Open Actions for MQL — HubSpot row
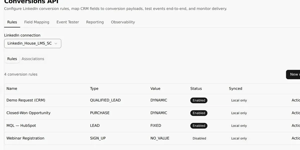Viewport: 300px width, 150px height. 296,125
